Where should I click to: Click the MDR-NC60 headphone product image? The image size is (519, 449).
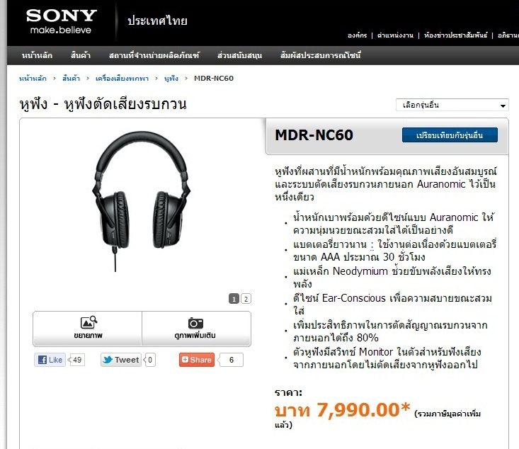tap(141, 201)
